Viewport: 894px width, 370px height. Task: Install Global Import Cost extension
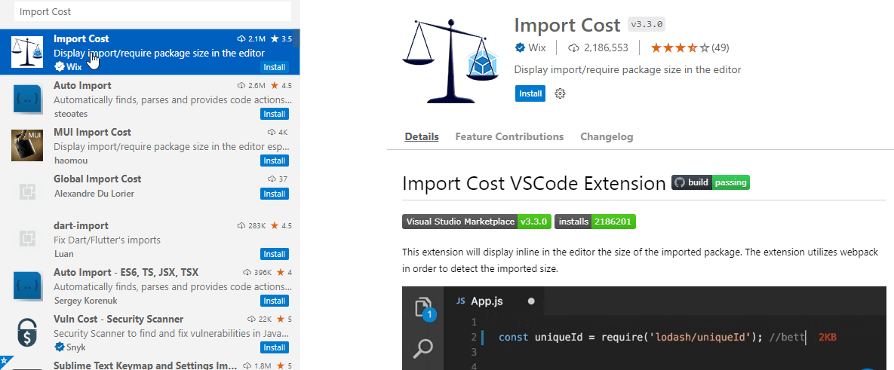pyautogui.click(x=275, y=194)
